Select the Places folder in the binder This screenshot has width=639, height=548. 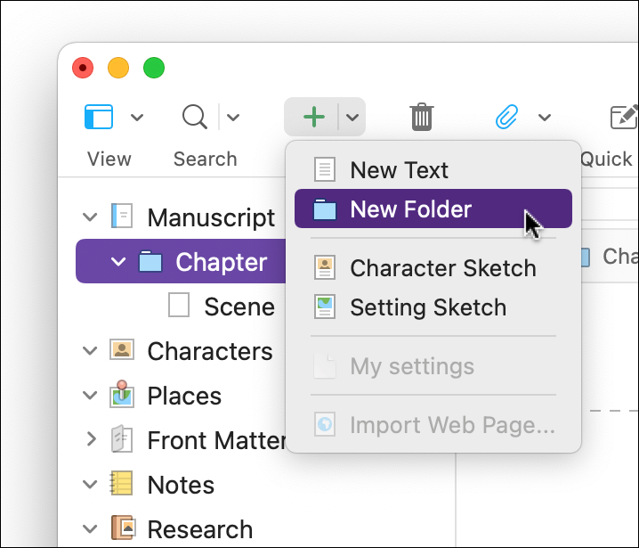click(184, 396)
